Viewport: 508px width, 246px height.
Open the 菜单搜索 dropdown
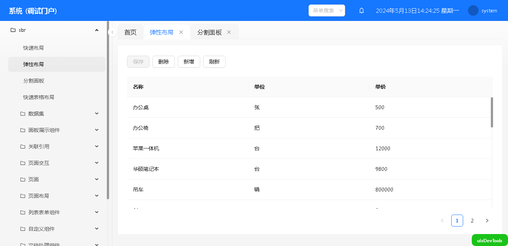(327, 10)
